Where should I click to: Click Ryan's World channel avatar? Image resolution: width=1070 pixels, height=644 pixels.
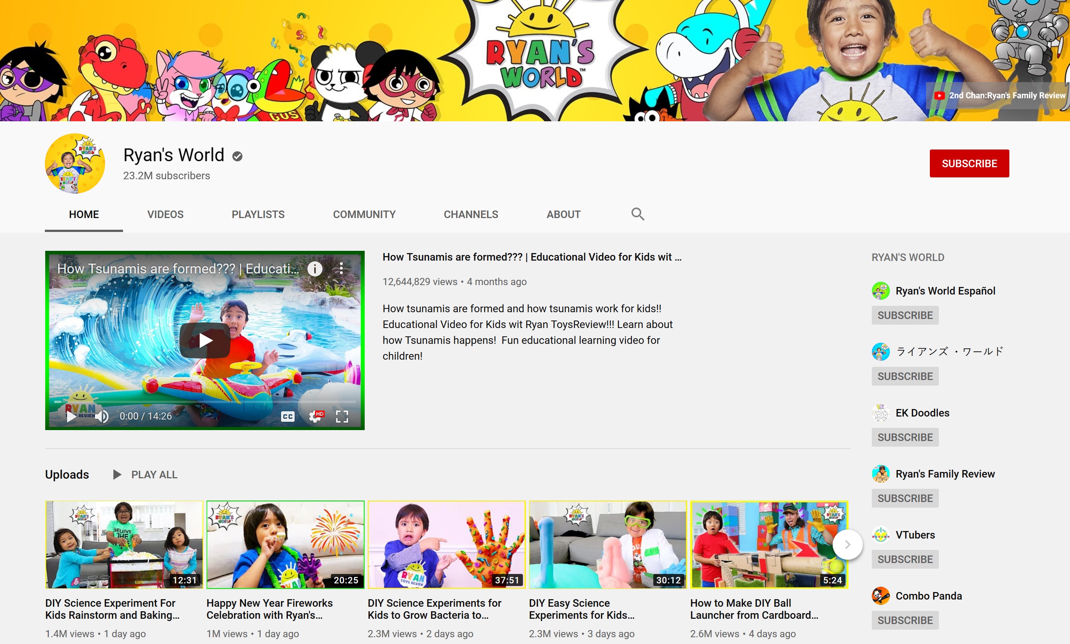pyautogui.click(x=75, y=163)
